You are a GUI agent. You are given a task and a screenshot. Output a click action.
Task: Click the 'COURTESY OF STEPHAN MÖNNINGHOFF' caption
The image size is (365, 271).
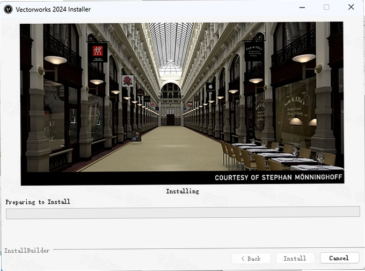coord(279,177)
